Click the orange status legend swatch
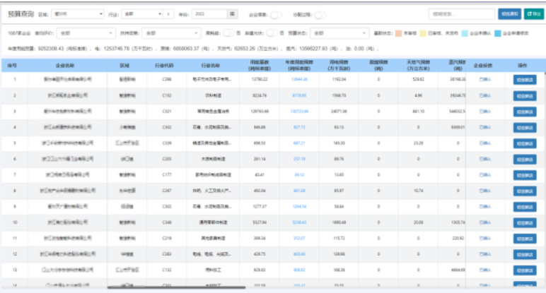The image size is (546, 293). click(x=400, y=32)
